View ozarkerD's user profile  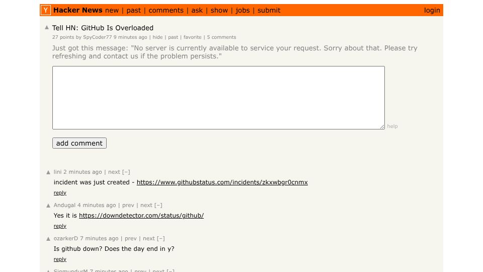(x=65, y=238)
